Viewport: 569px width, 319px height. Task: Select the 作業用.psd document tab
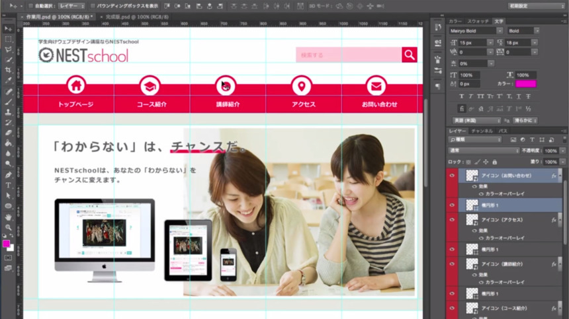59,17
